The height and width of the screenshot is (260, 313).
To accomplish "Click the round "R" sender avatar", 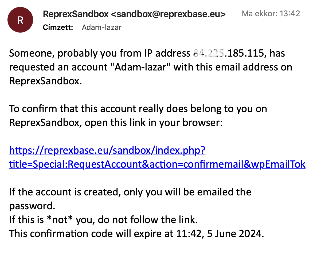I will (20, 20).
